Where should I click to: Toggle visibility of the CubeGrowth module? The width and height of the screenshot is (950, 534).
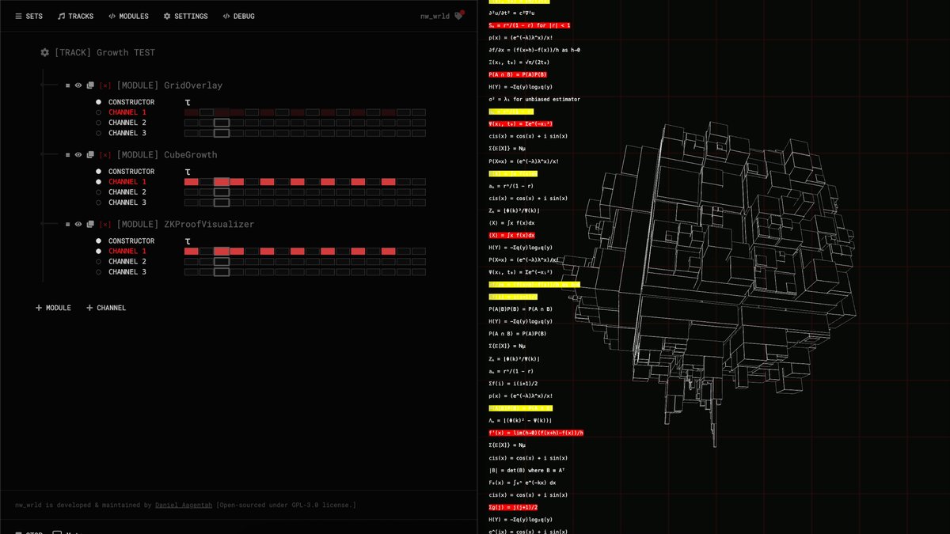point(78,155)
